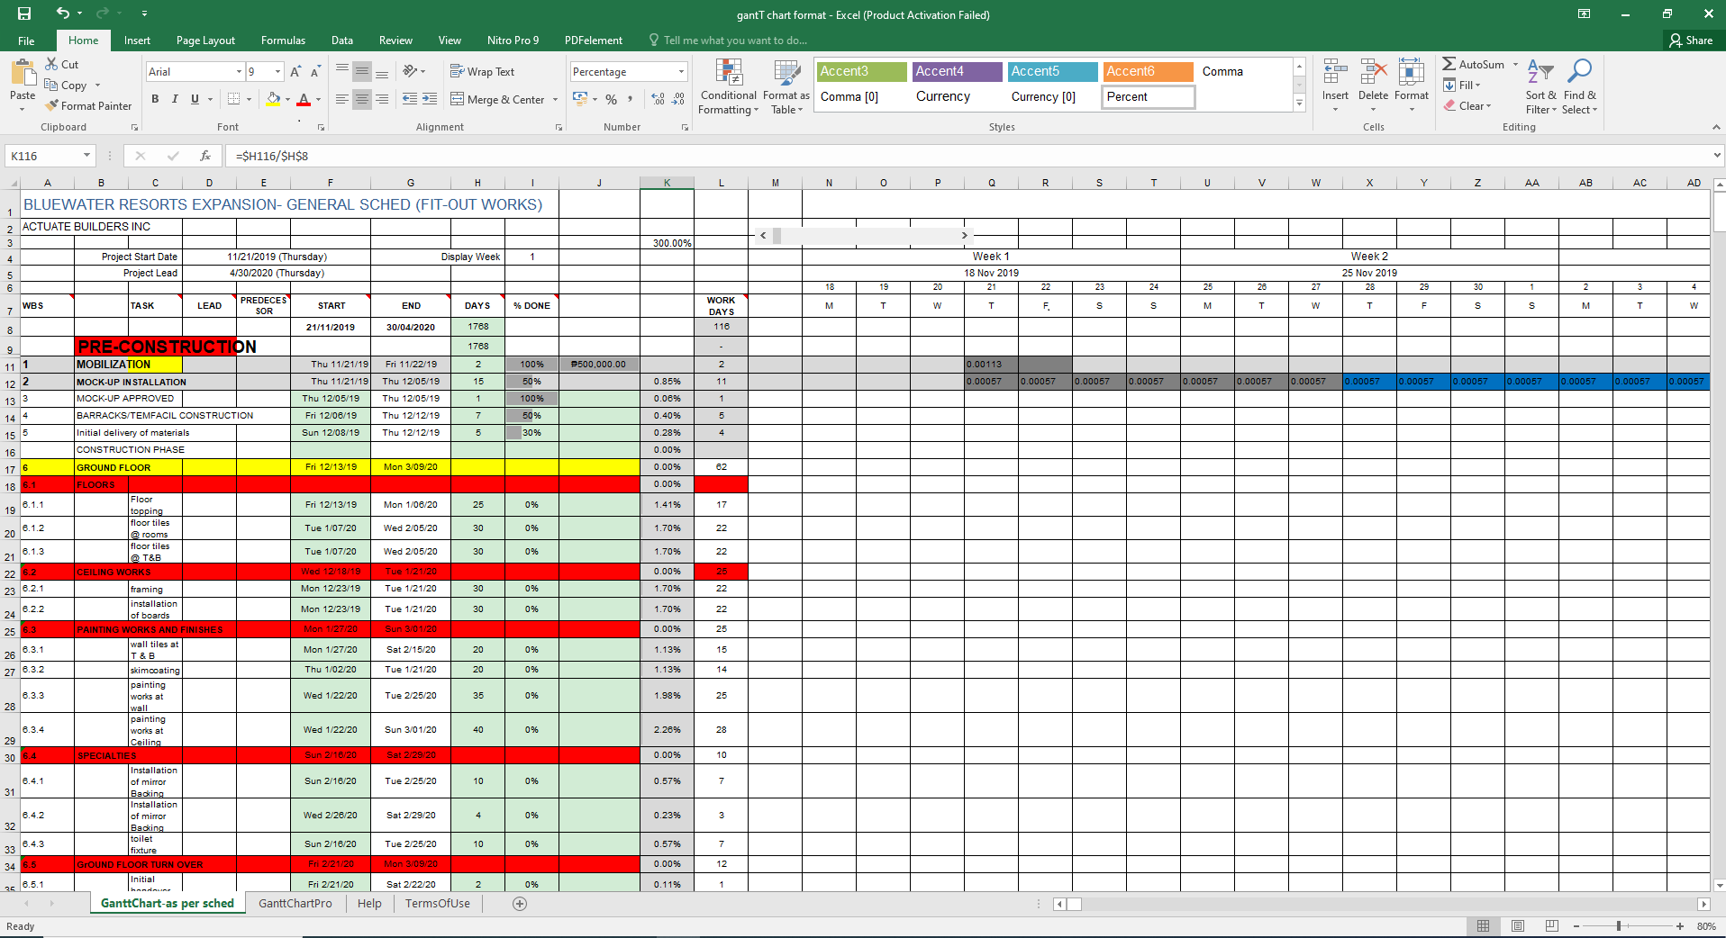This screenshot has height=938, width=1726.
Task: Click Decrease Decimal icon
Action: coord(678,99)
